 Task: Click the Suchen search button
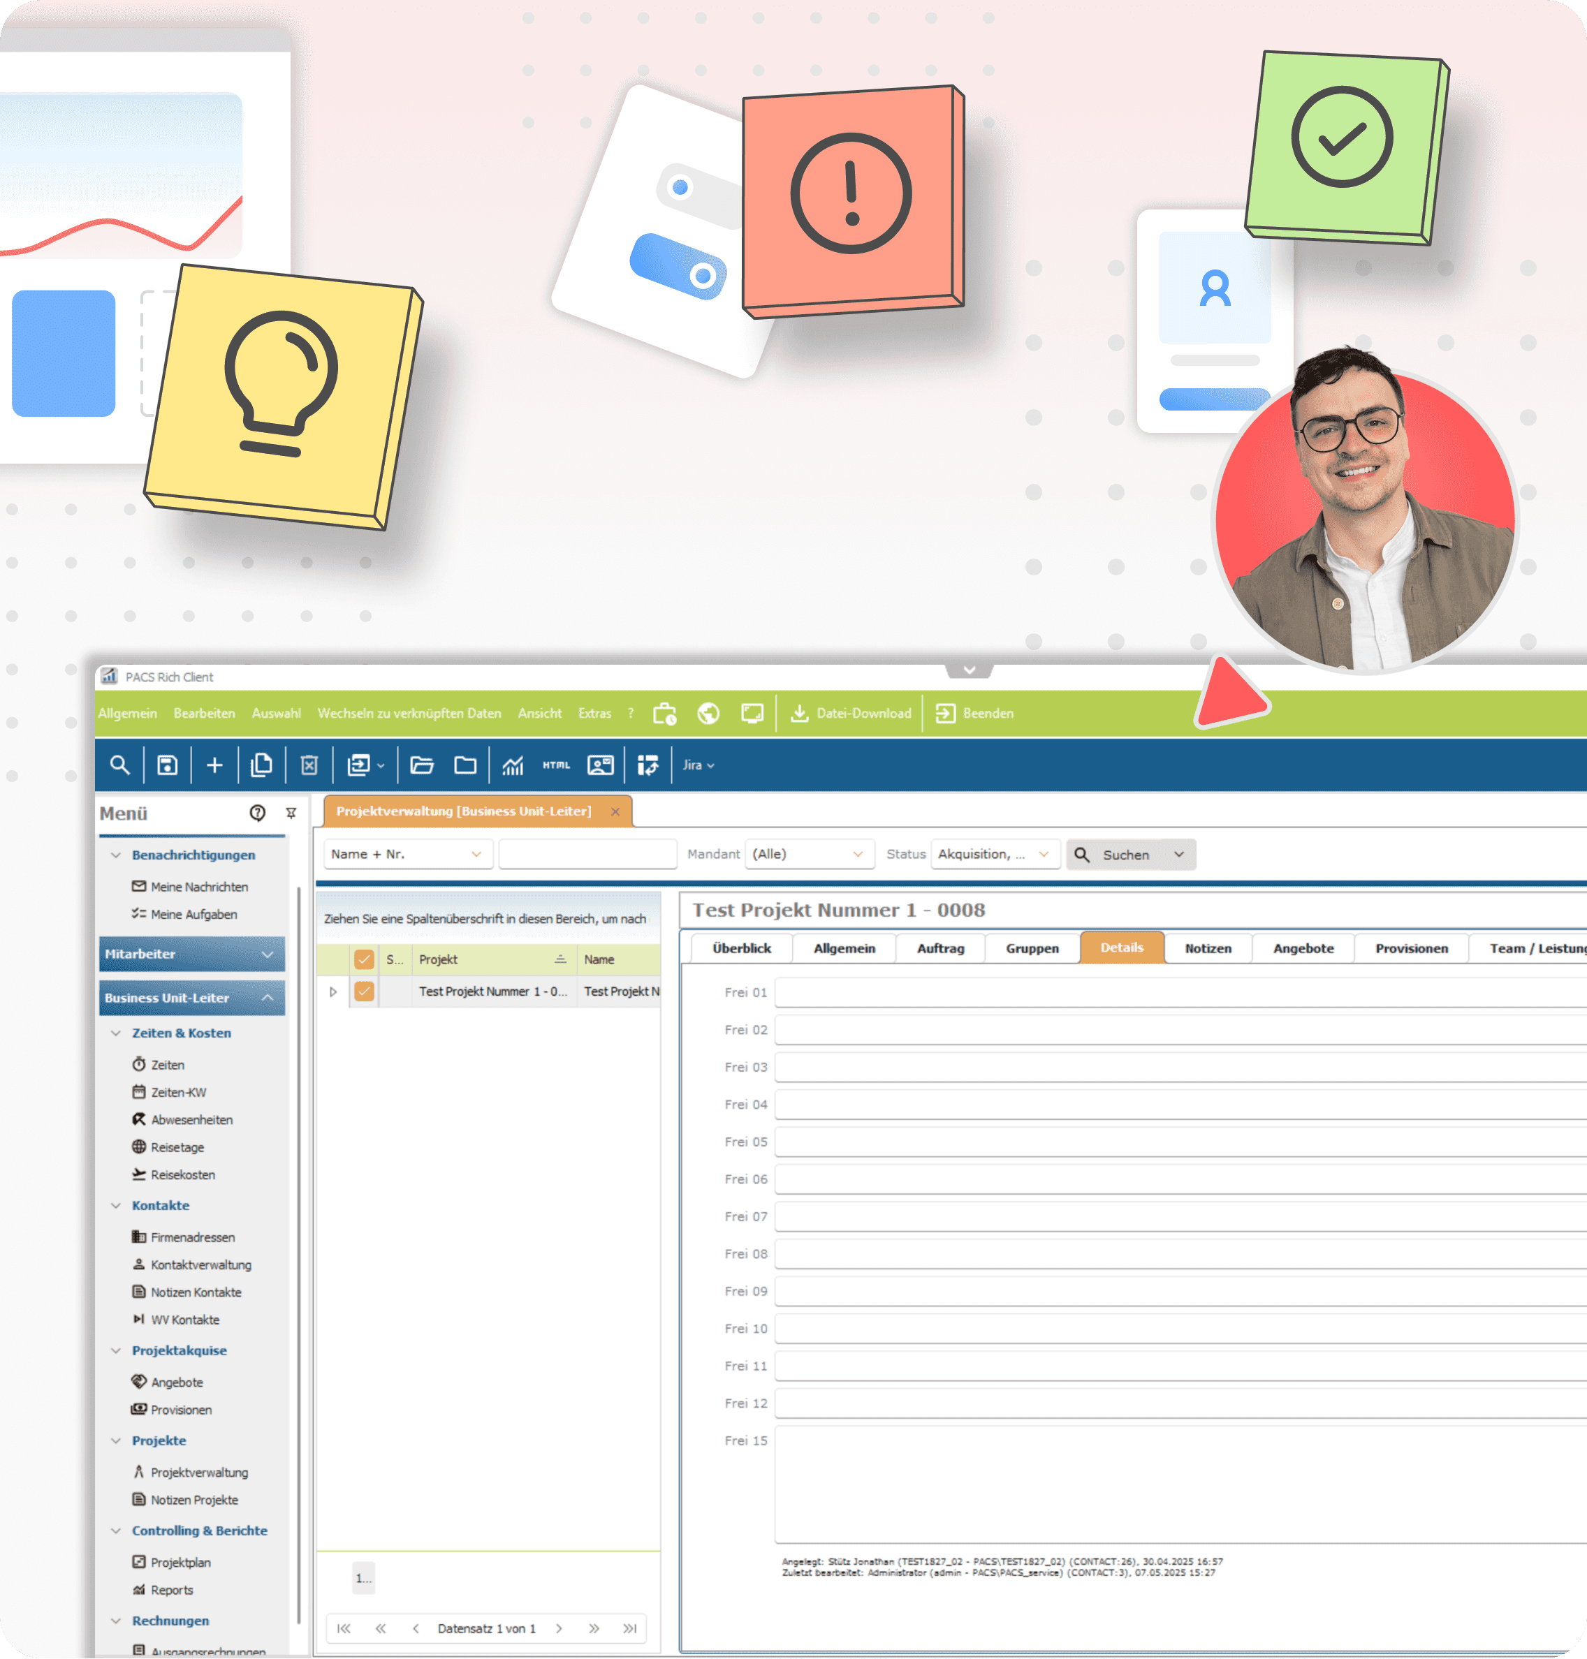point(1117,855)
